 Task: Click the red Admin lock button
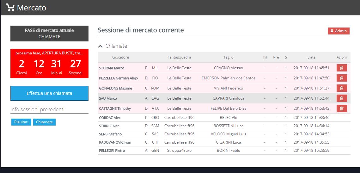339,31
